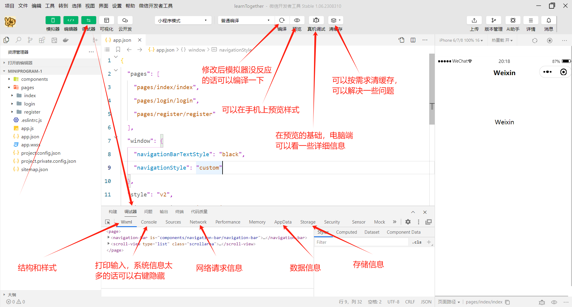Open the 小程序模式 mode dropdown
This screenshot has width=572, height=307.
coord(183,20)
